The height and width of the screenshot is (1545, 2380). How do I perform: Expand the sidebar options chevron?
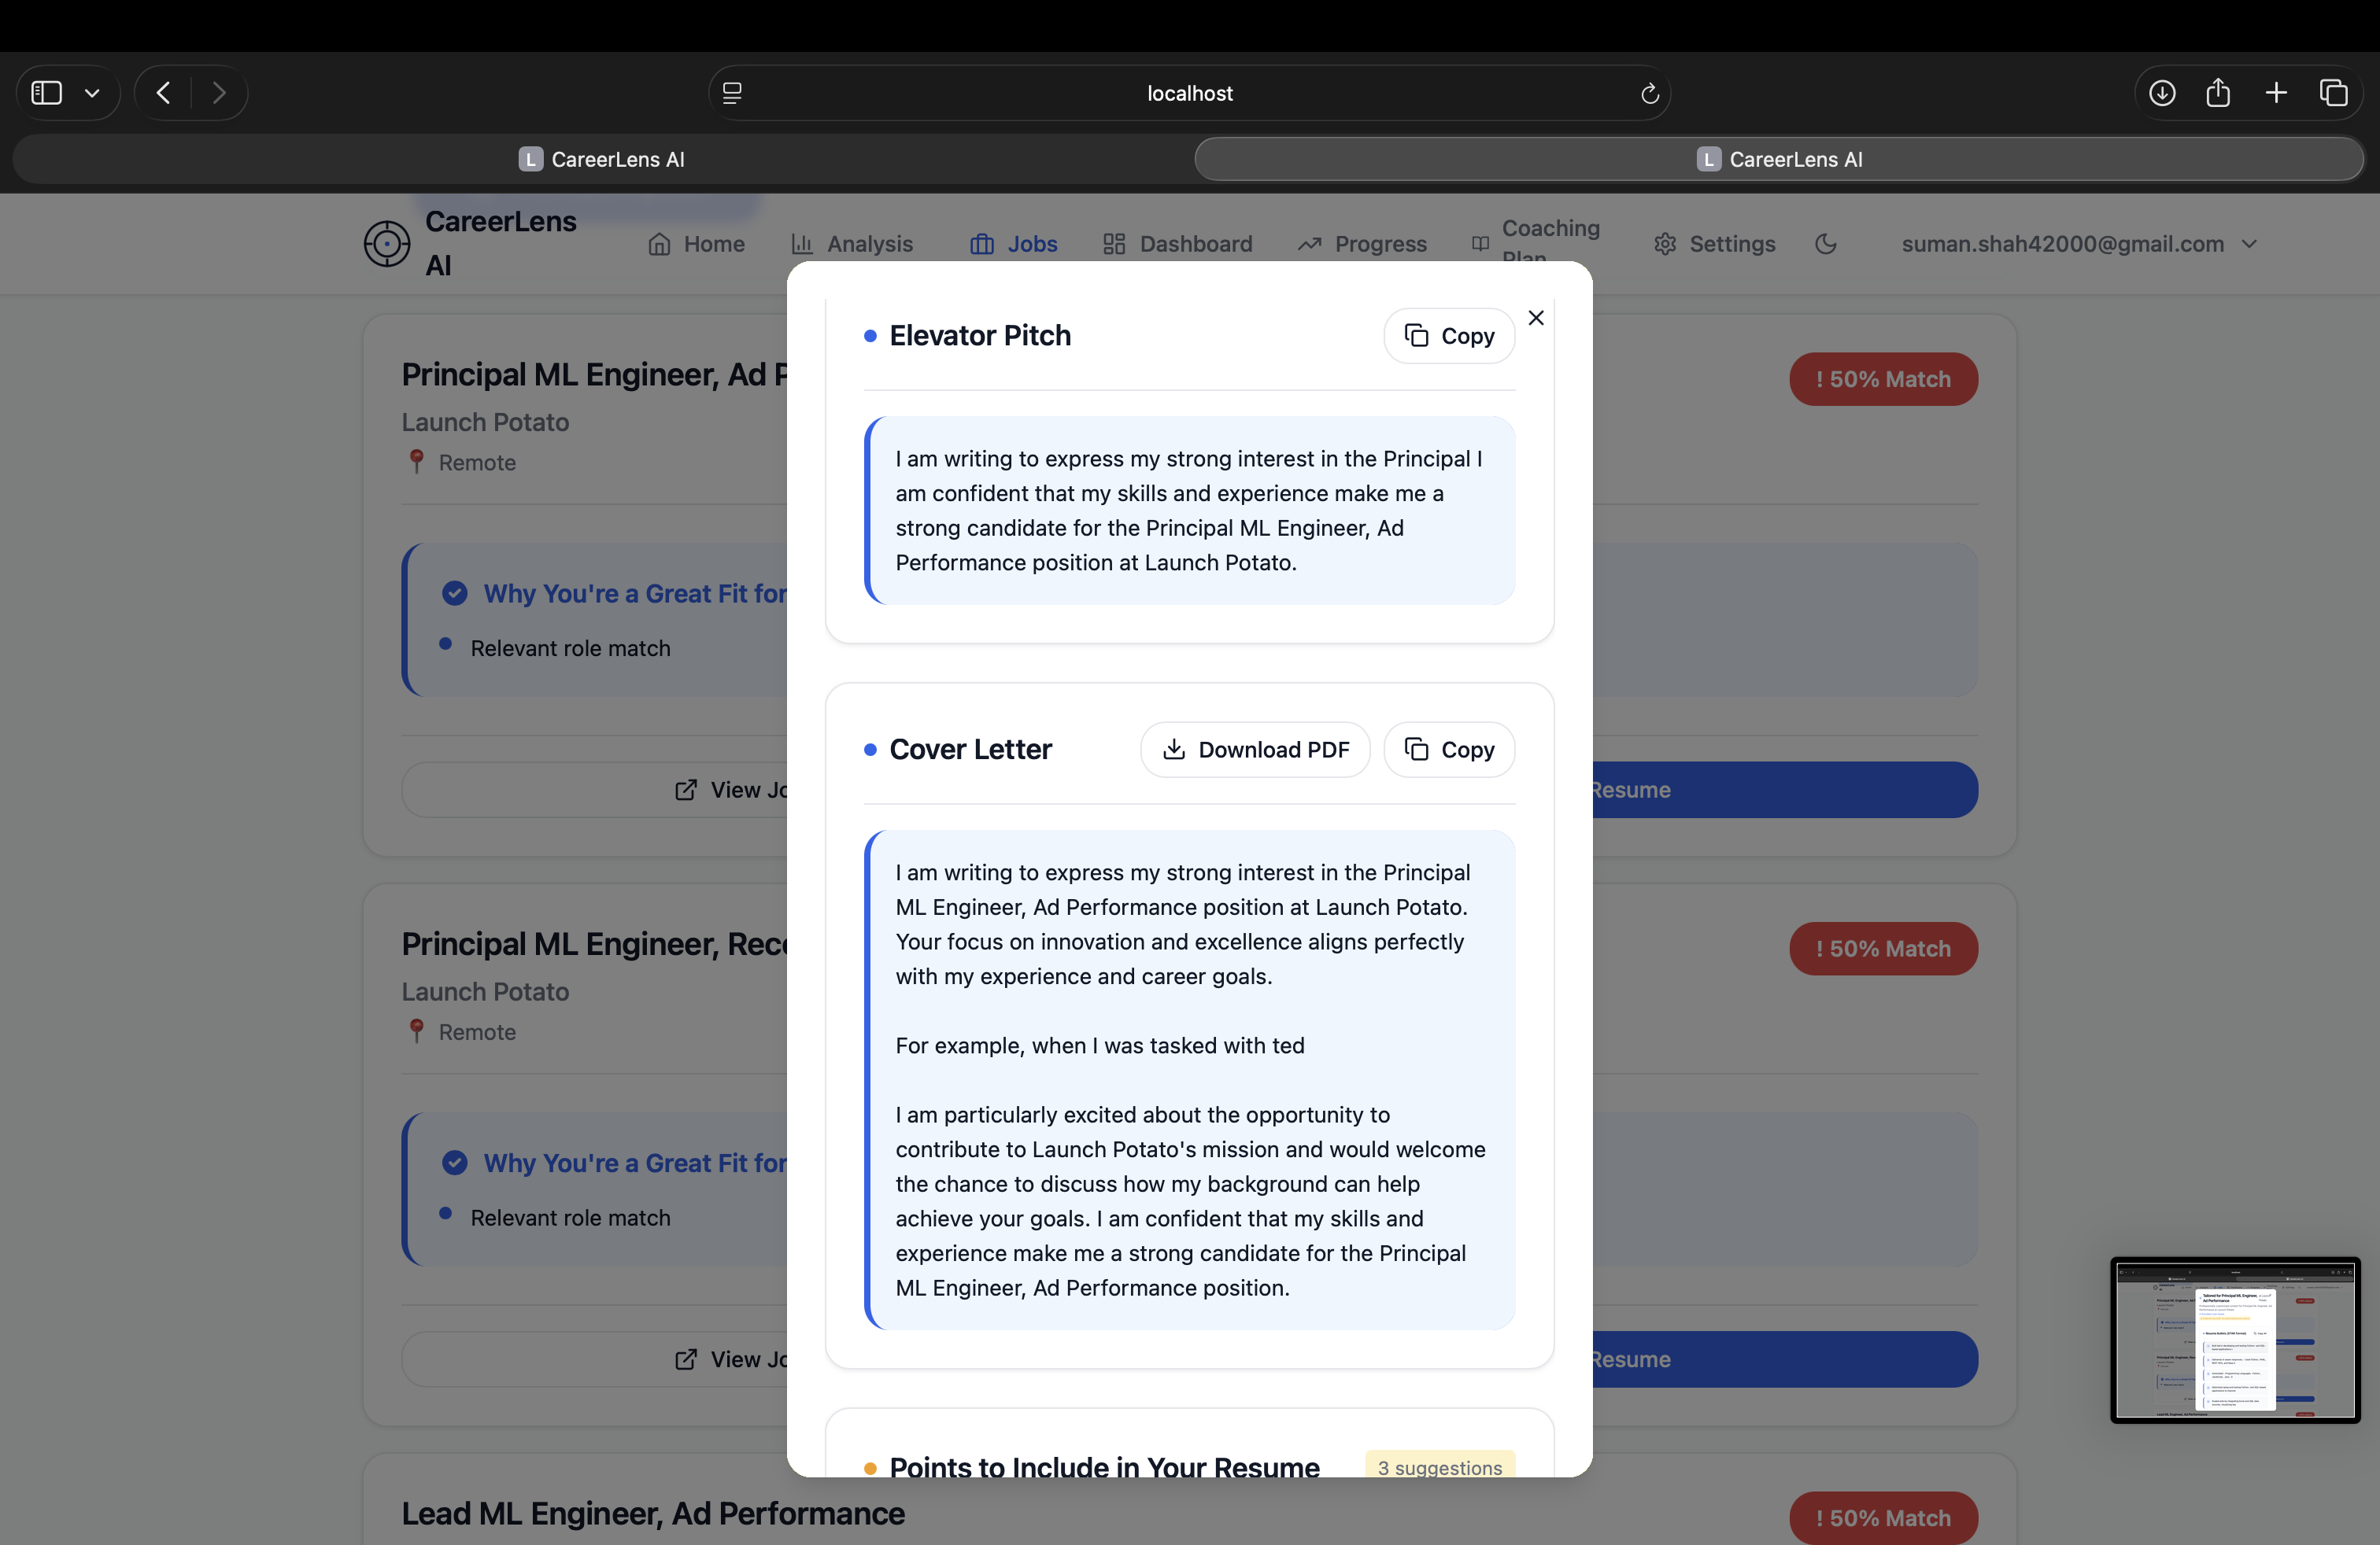click(x=92, y=93)
